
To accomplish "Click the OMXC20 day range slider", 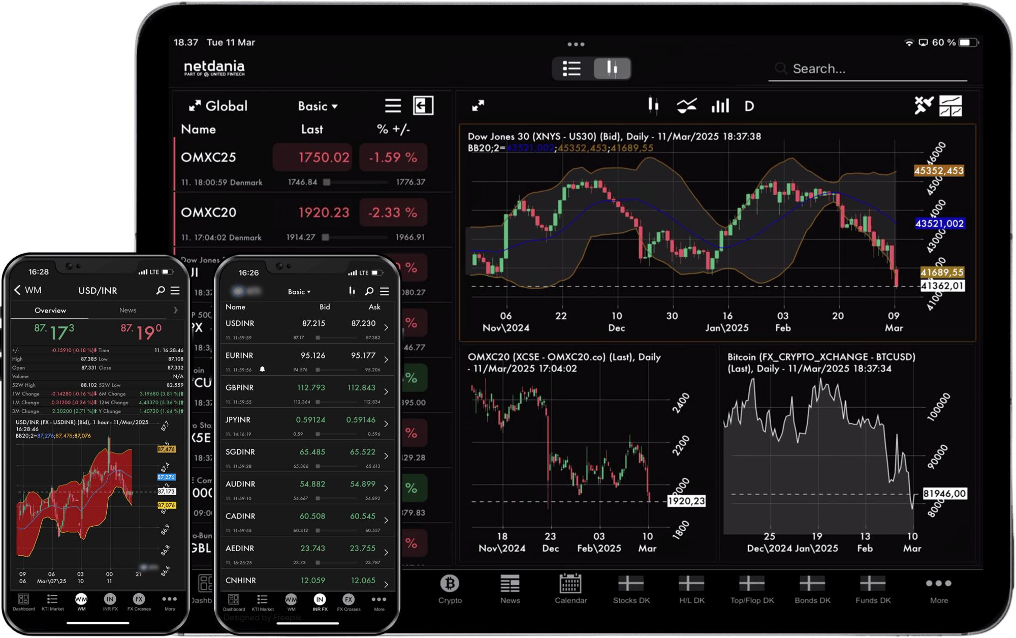I will click(356, 237).
